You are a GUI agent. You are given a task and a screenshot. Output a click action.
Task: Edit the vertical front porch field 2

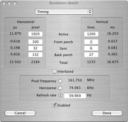(91, 42)
